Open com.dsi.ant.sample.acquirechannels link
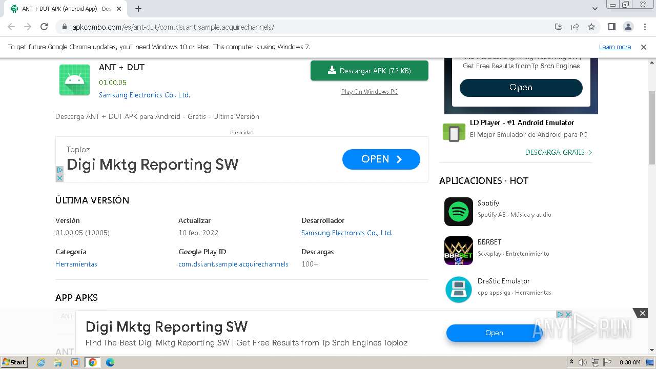656x369 pixels. tap(233, 264)
